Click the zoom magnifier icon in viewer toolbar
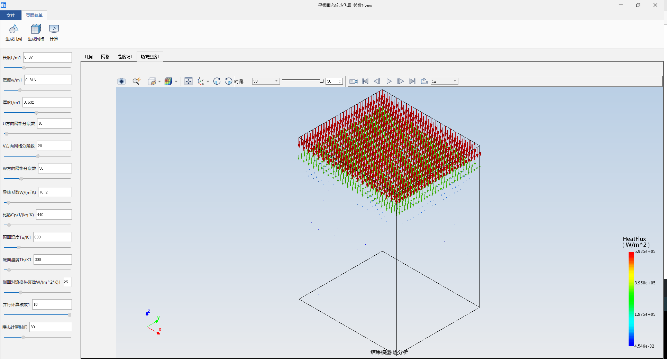The image size is (667, 359). point(137,81)
